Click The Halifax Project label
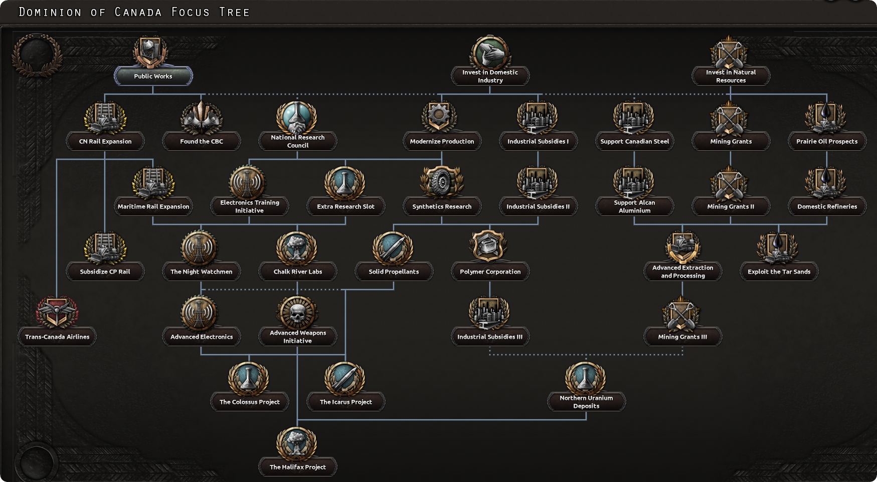 298,467
